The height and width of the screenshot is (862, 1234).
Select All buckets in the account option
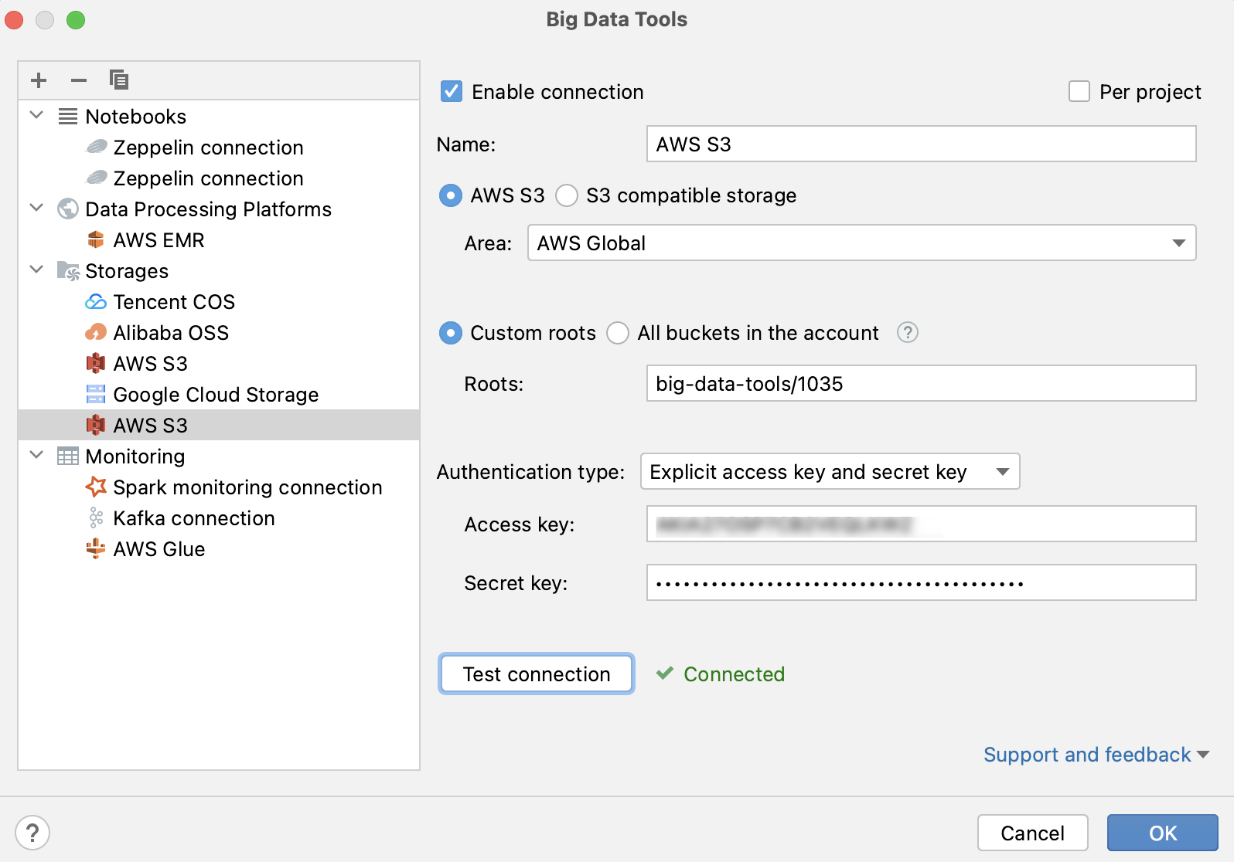(x=618, y=333)
